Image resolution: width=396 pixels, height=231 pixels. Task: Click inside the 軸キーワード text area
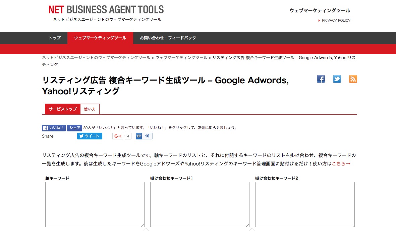95,204
